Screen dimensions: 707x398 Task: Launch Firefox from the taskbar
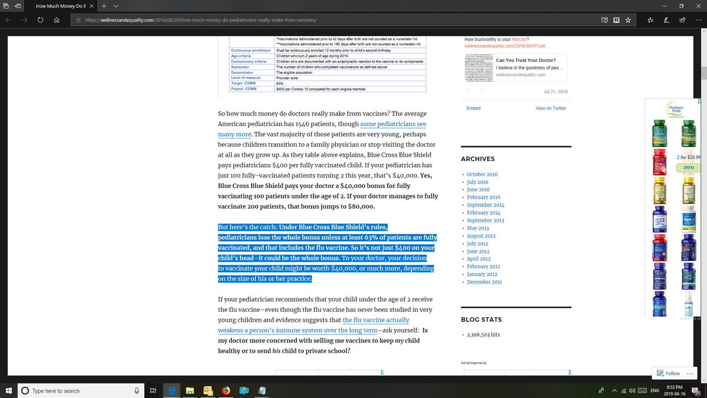coord(226,390)
